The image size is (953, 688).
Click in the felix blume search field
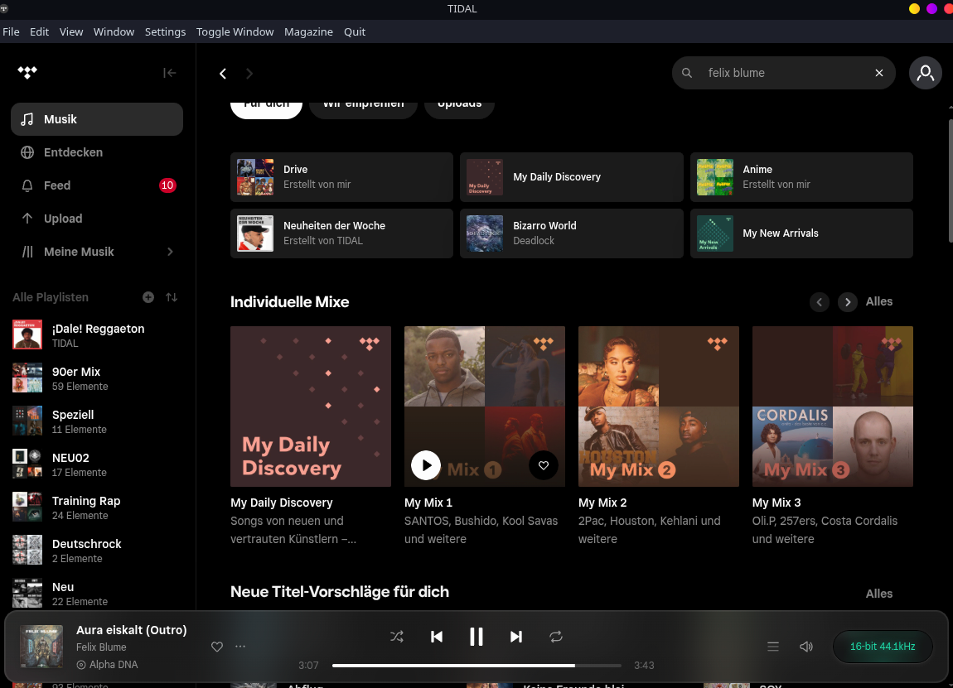[784, 73]
